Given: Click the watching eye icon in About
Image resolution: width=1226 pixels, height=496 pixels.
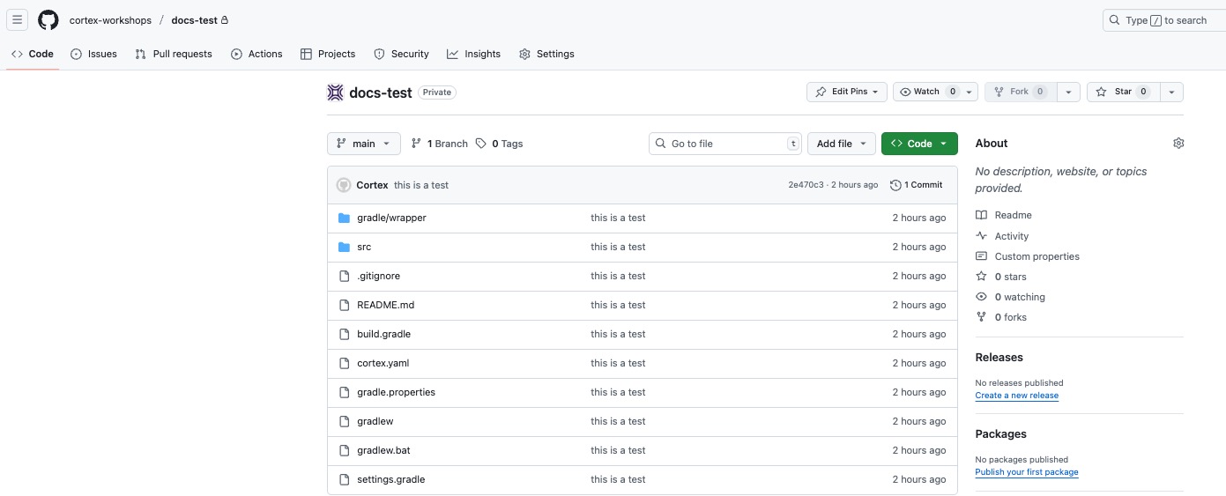Looking at the screenshot, I should [x=982, y=297].
